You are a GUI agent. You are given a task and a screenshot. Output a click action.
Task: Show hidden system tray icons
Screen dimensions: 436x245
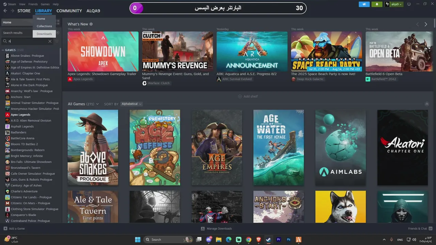click(384, 240)
